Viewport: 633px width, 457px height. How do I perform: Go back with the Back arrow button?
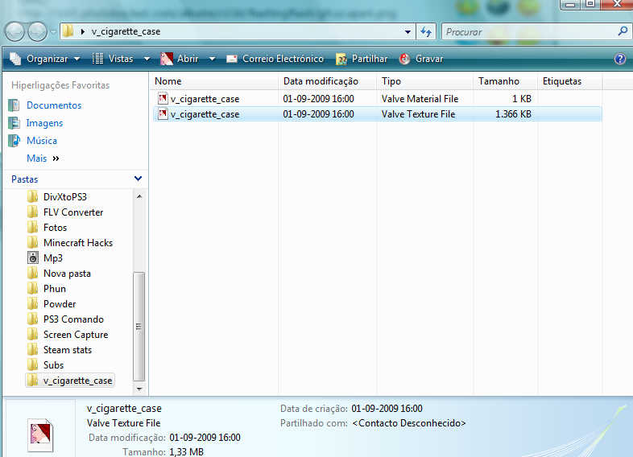coord(15,31)
